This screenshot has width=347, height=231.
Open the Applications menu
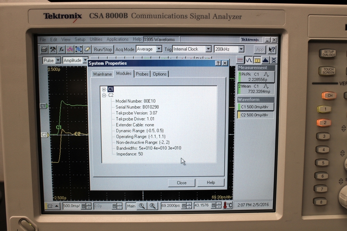118,39
